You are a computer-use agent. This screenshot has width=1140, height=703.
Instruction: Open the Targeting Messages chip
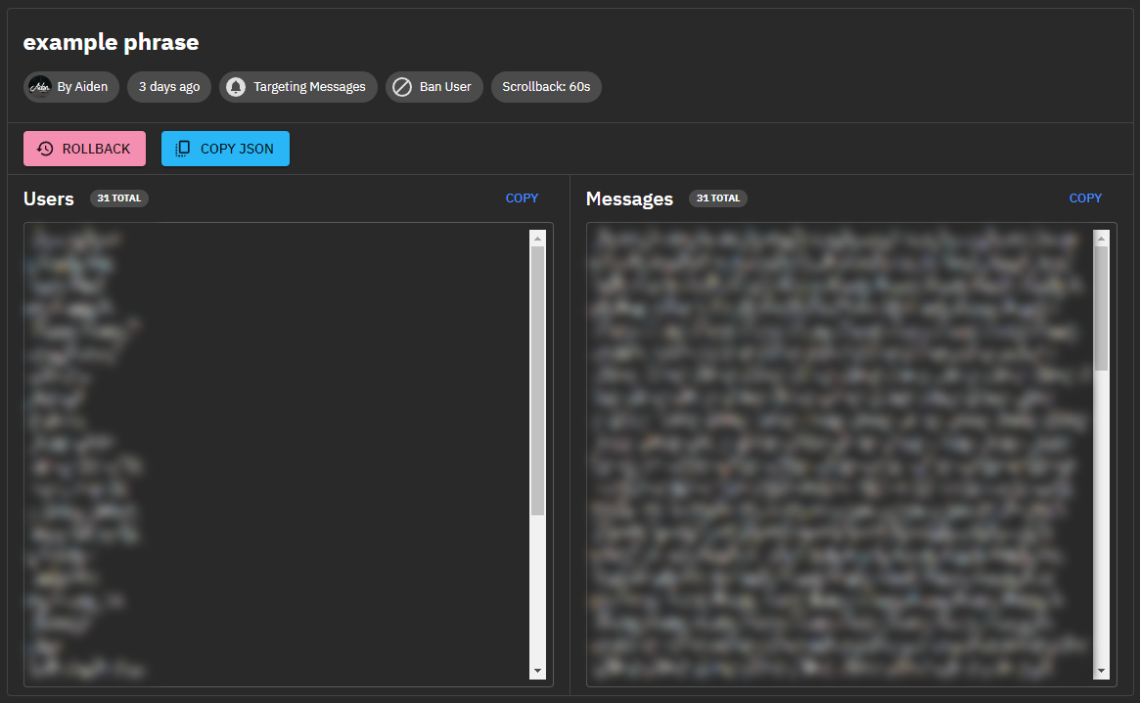tap(298, 86)
